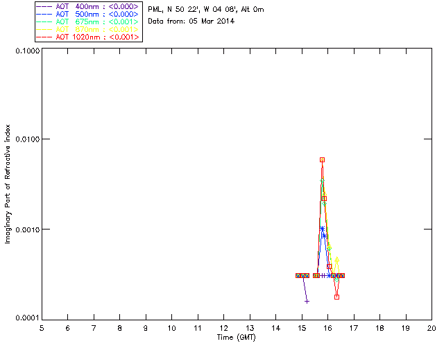Click the PML station location text

click(x=206, y=10)
